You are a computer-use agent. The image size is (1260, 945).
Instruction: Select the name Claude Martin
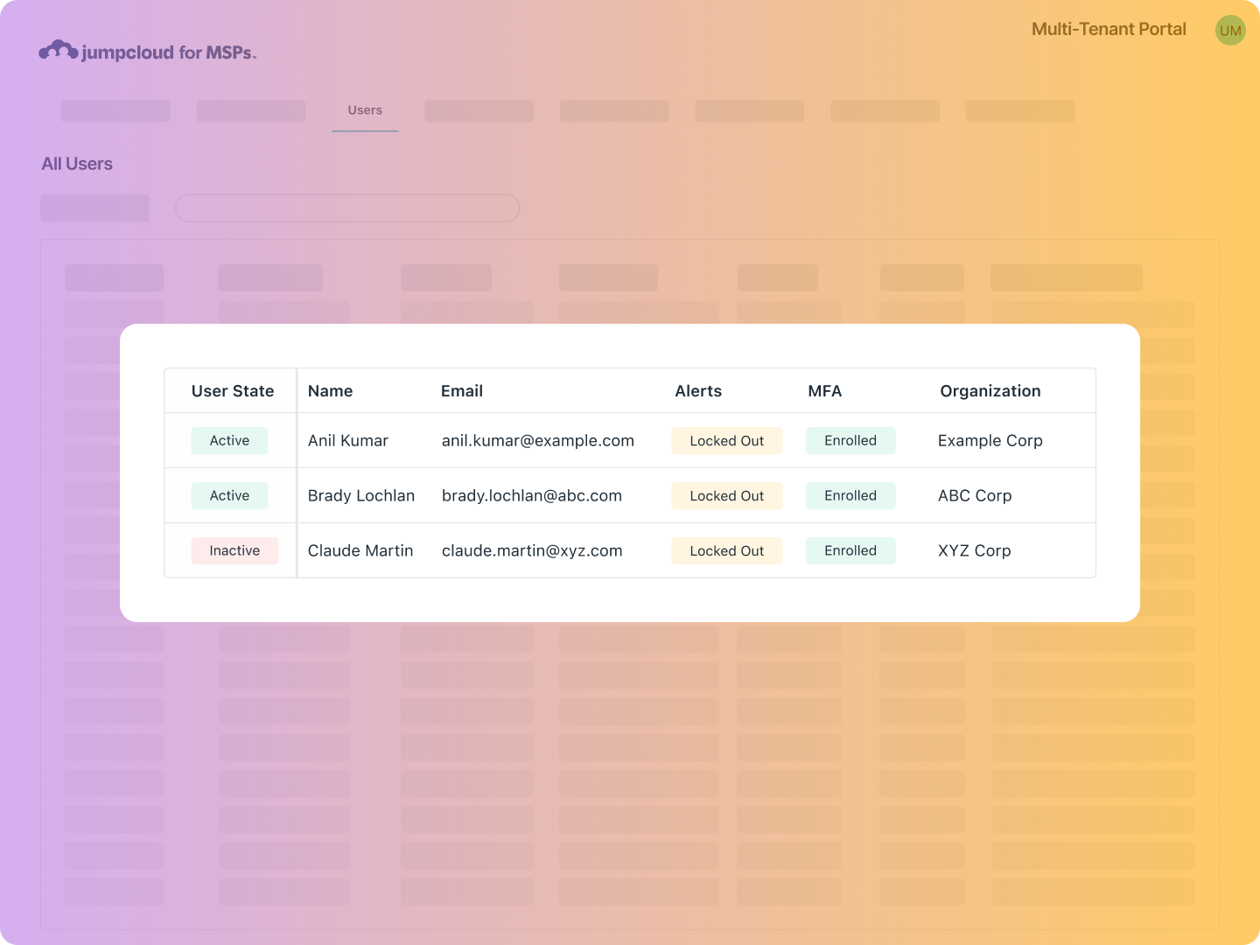coord(360,551)
